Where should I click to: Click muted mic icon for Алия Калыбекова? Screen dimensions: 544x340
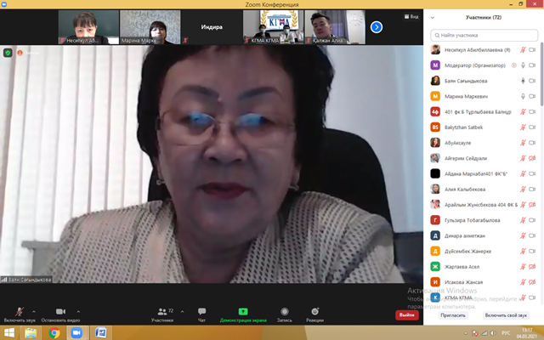(x=523, y=189)
